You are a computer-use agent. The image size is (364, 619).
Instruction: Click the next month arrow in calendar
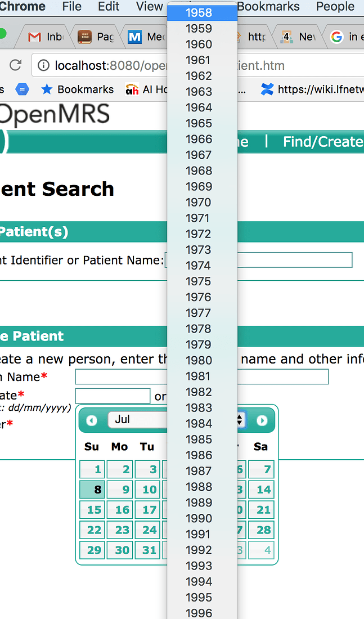262,420
